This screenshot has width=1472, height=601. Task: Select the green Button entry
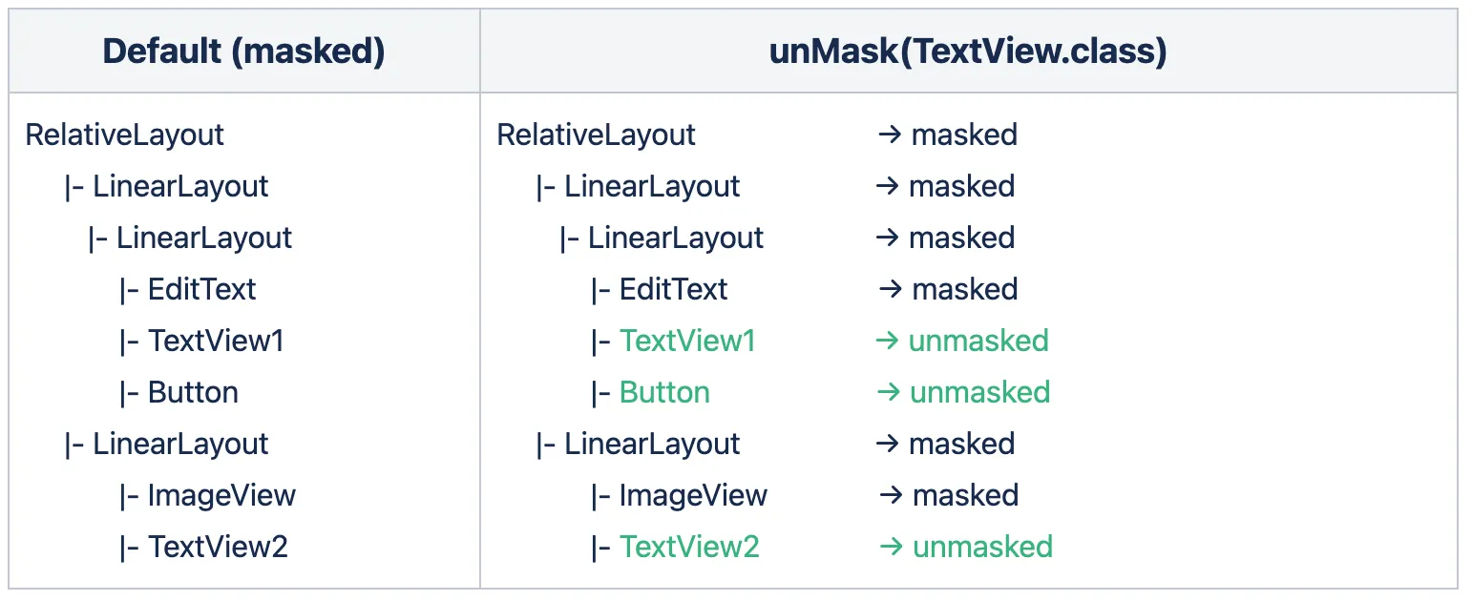664,392
